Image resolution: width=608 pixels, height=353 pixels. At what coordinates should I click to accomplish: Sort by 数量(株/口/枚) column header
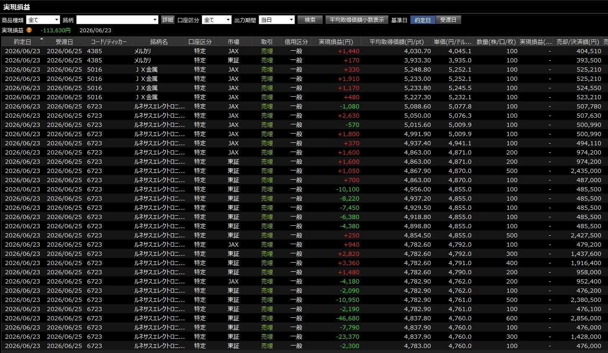(496, 42)
